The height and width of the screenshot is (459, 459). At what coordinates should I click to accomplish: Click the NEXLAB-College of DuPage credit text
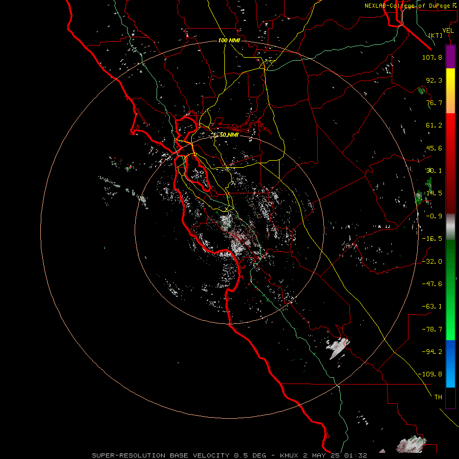coord(410,6)
